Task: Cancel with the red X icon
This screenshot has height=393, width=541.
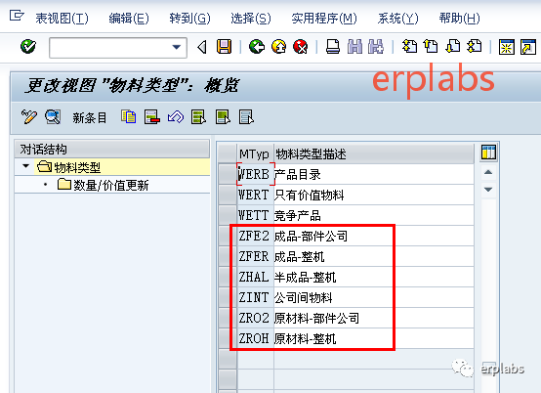Action: (300, 47)
